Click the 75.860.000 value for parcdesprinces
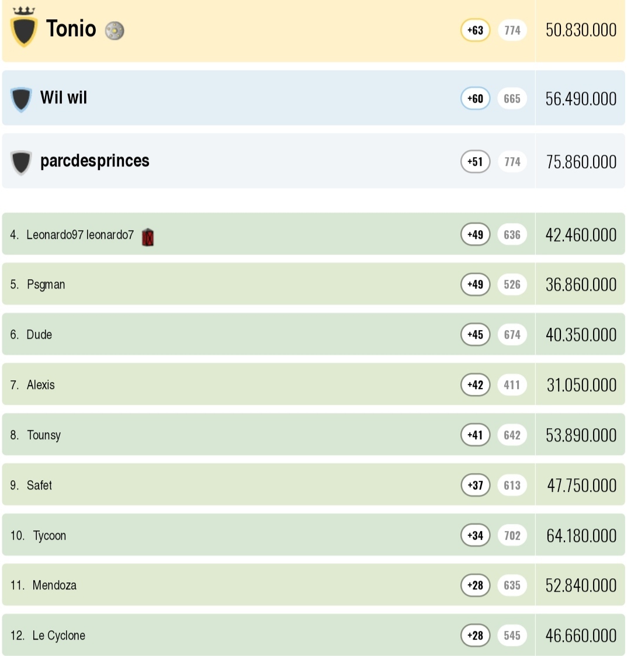This screenshot has height=656, width=631. pyautogui.click(x=581, y=162)
